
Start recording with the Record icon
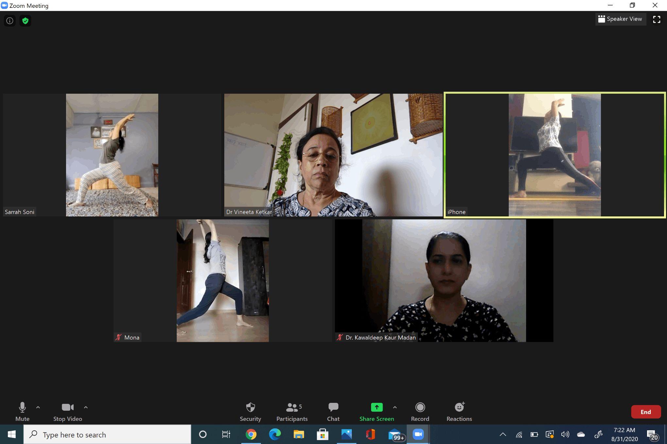(x=420, y=411)
